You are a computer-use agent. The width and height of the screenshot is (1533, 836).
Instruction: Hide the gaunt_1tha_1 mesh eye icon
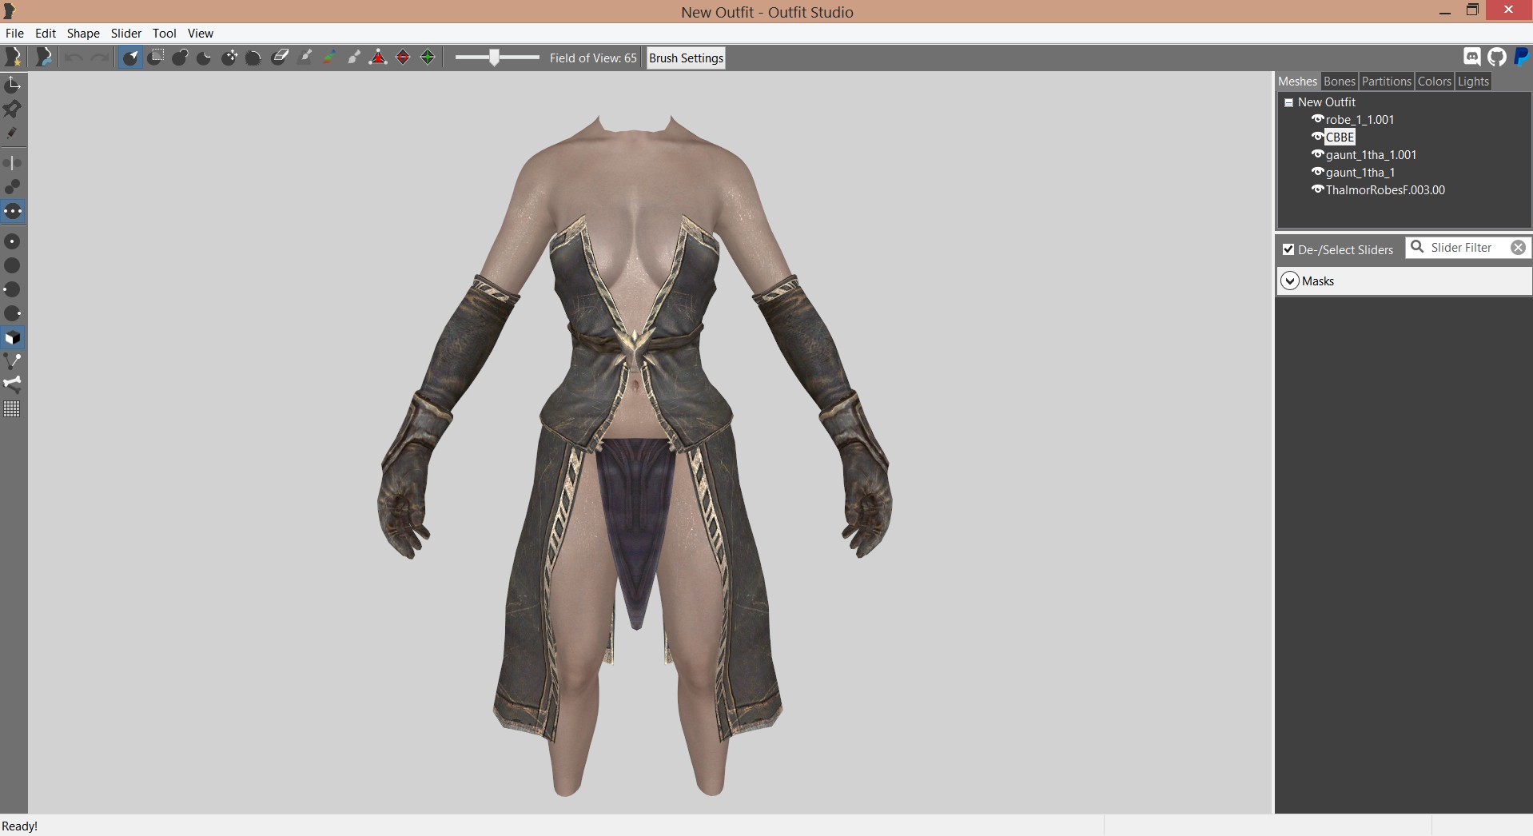(x=1318, y=172)
